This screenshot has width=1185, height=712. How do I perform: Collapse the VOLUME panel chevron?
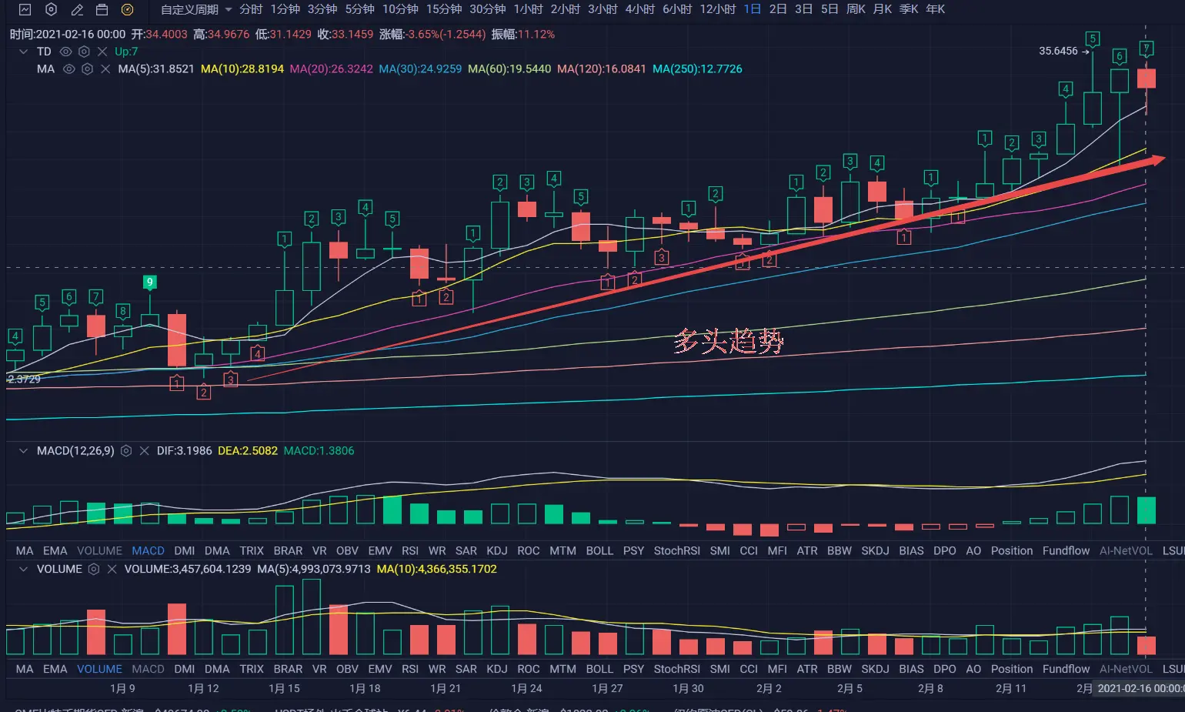click(x=23, y=569)
